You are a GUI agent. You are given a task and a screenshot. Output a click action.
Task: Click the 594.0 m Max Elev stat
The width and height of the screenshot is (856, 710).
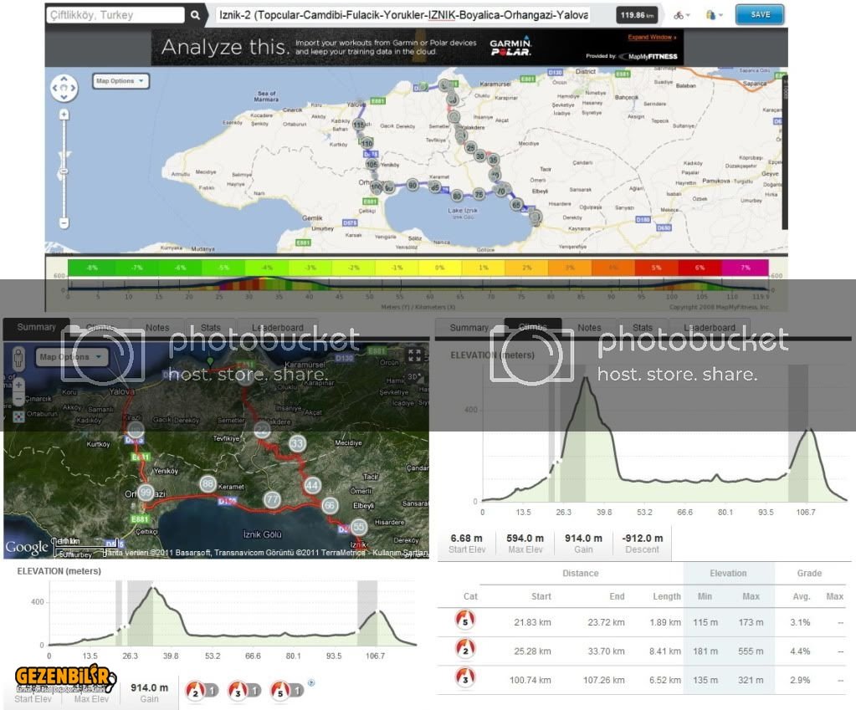click(525, 543)
